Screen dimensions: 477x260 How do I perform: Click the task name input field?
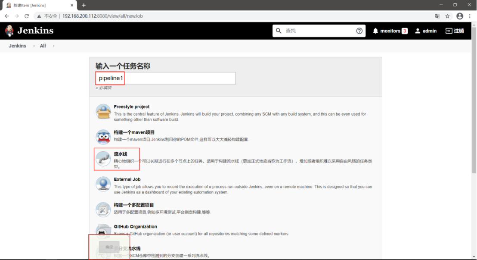click(x=165, y=78)
